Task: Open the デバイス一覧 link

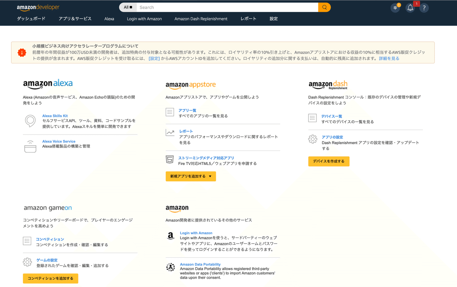Action: coord(332,116)
